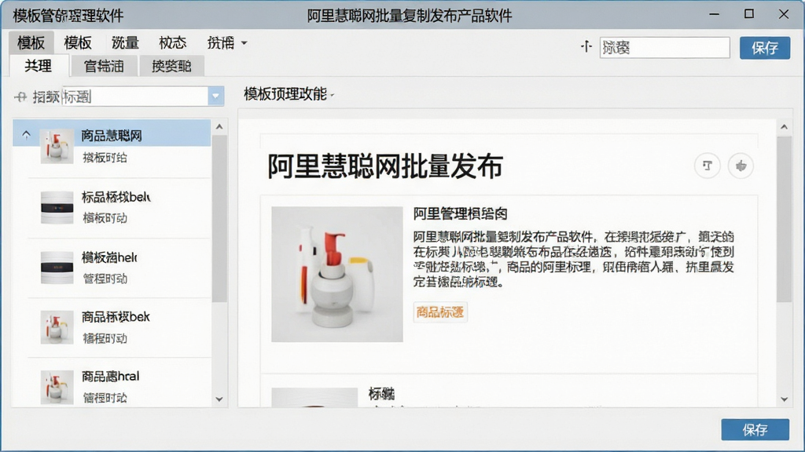Open the fifth menu item with the dropdown arrow
The width and height of the screenshot is (805, 452).
tap(226, 42)
